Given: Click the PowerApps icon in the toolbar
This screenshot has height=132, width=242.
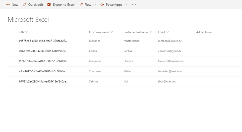Looking at the screenshot, I should (x=102, y=5).
